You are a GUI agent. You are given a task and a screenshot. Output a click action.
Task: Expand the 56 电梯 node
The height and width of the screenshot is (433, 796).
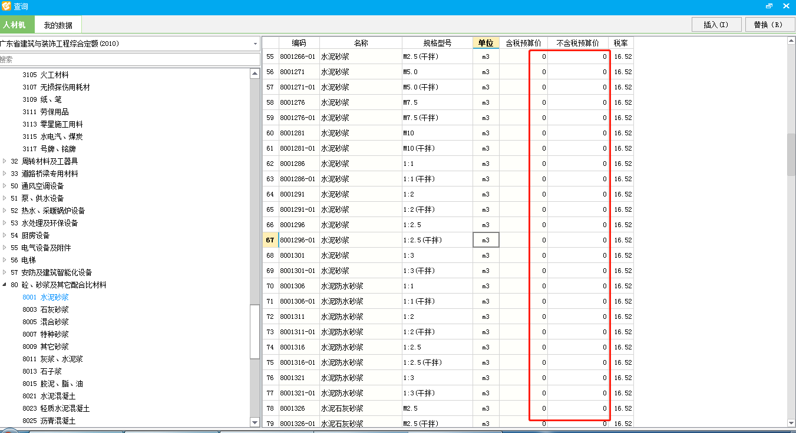5,260
